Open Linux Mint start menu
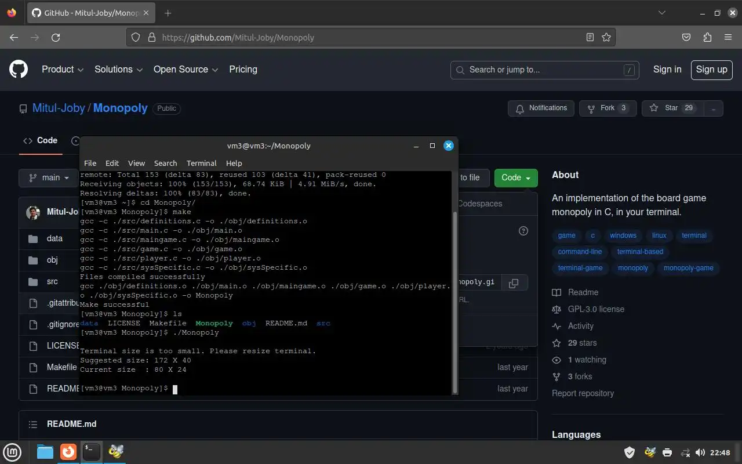The width and height of the screenshot is (742, 464). [x=12, y=452]
